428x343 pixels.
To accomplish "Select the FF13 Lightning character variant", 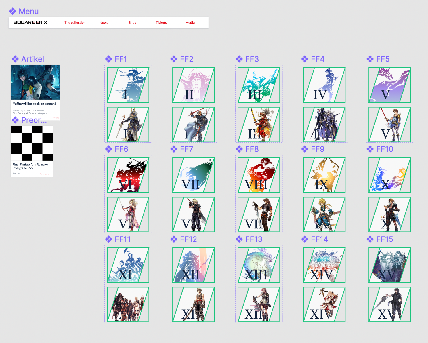I will 259,304.
